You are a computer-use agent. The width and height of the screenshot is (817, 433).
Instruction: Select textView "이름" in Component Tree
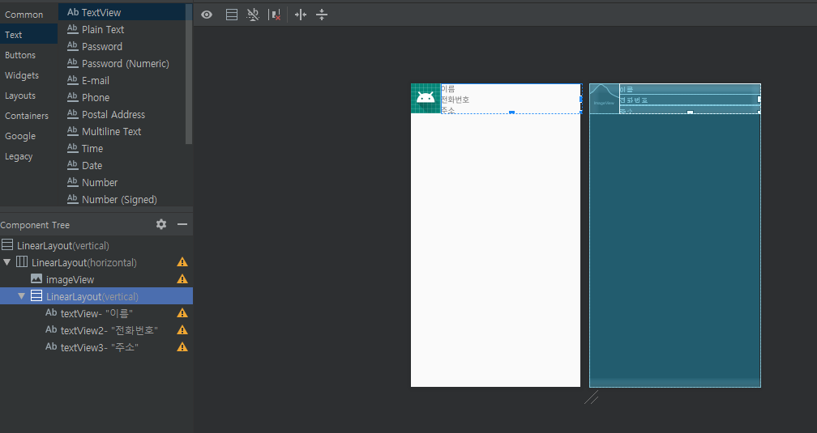click(x=96, y=313)
